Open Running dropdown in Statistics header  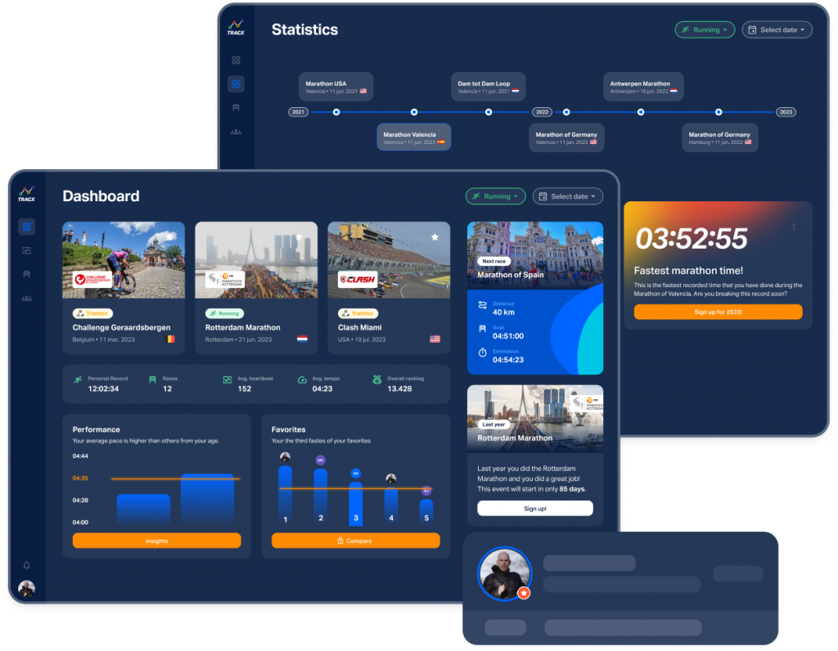click(705, 30)
